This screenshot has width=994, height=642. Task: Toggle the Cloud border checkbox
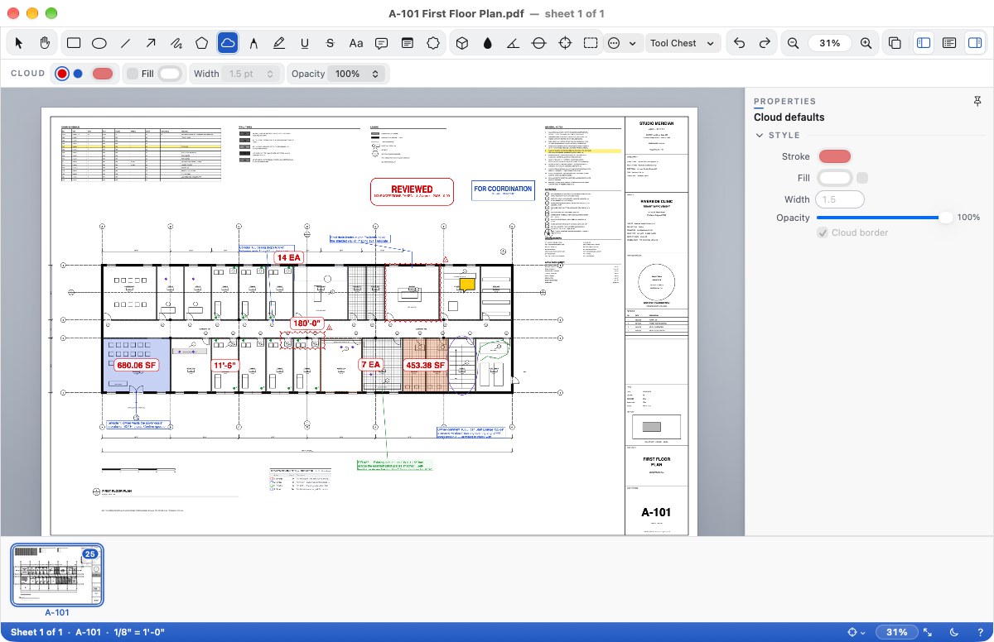[x=823, y=232]
